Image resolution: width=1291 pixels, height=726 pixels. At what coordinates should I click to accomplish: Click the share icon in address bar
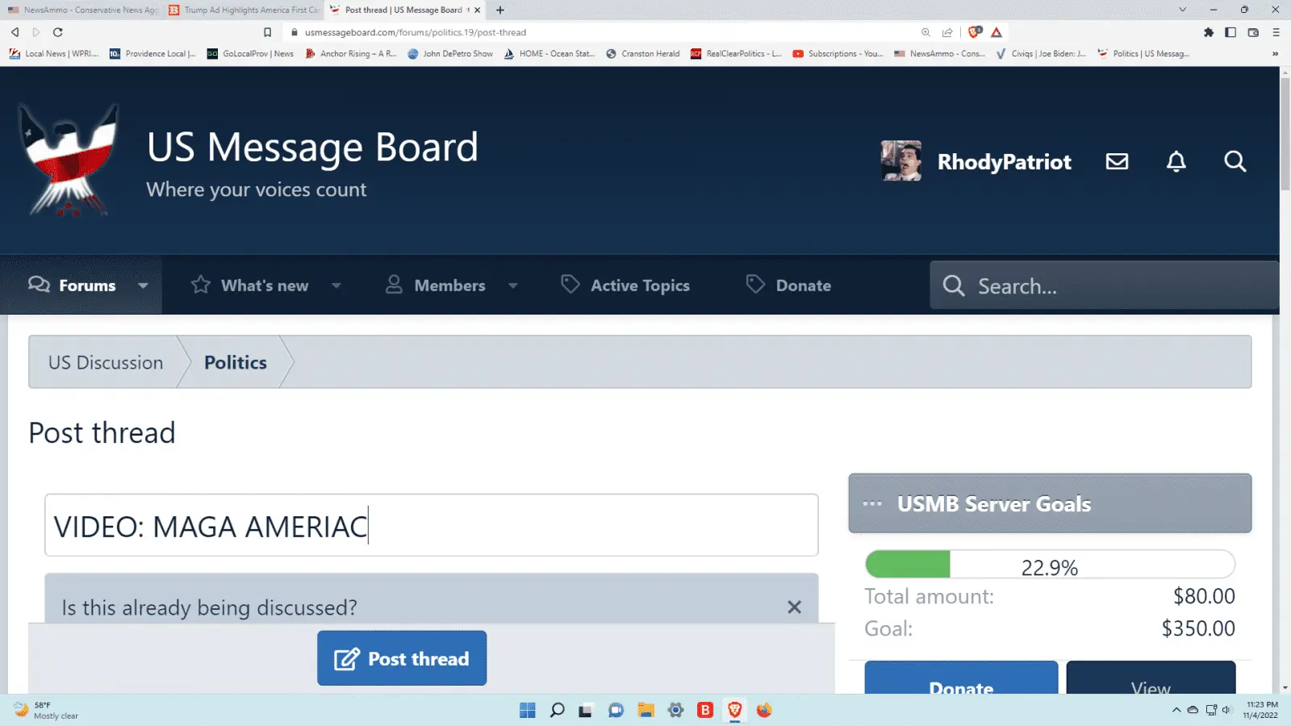pyautogui.click(x=947, y=32)
